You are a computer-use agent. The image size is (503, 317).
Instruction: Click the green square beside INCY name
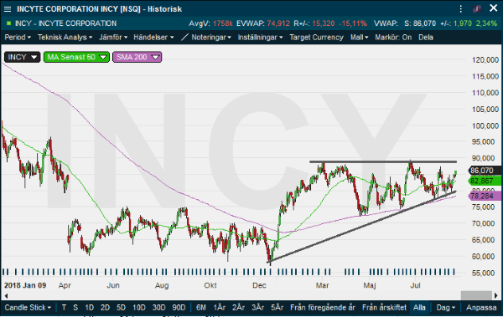[x=8, y=23]
